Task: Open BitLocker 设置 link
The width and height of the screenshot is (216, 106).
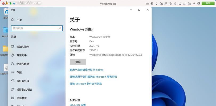Action: click(x=78, y=105)
